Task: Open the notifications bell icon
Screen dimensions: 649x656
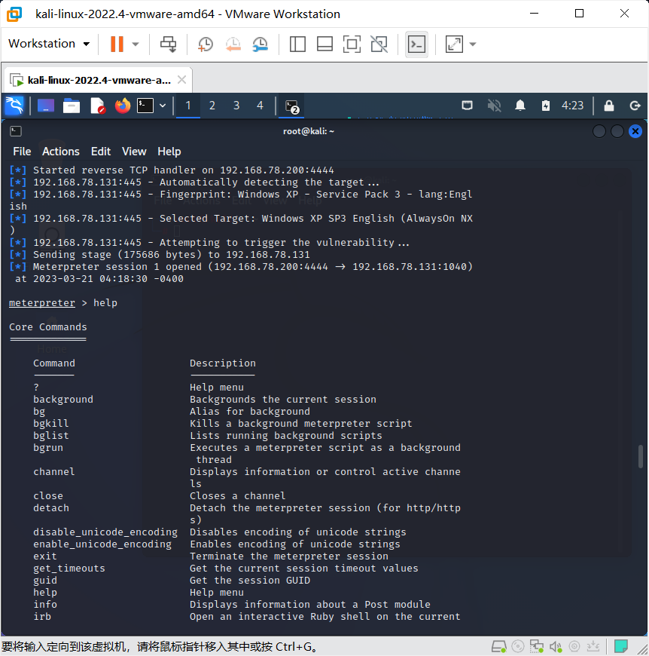Action: click(520, 105)
